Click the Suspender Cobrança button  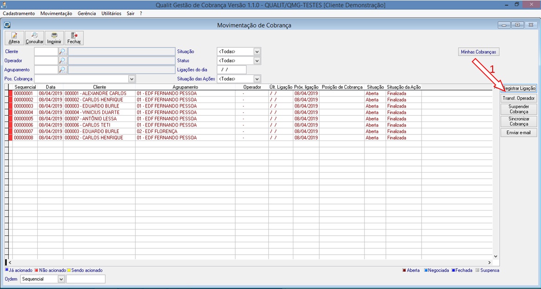(x=519, y=109)
